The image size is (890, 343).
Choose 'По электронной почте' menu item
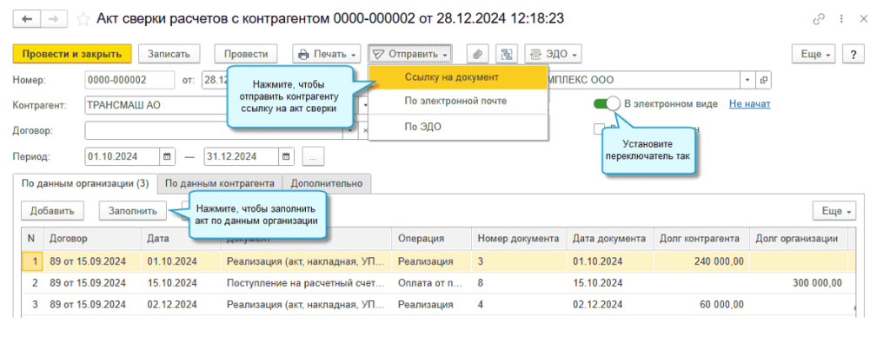coord(458,101)
